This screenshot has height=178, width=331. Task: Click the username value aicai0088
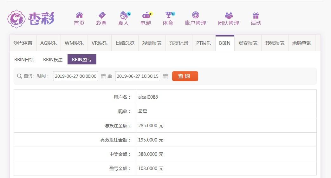(148, 97)
